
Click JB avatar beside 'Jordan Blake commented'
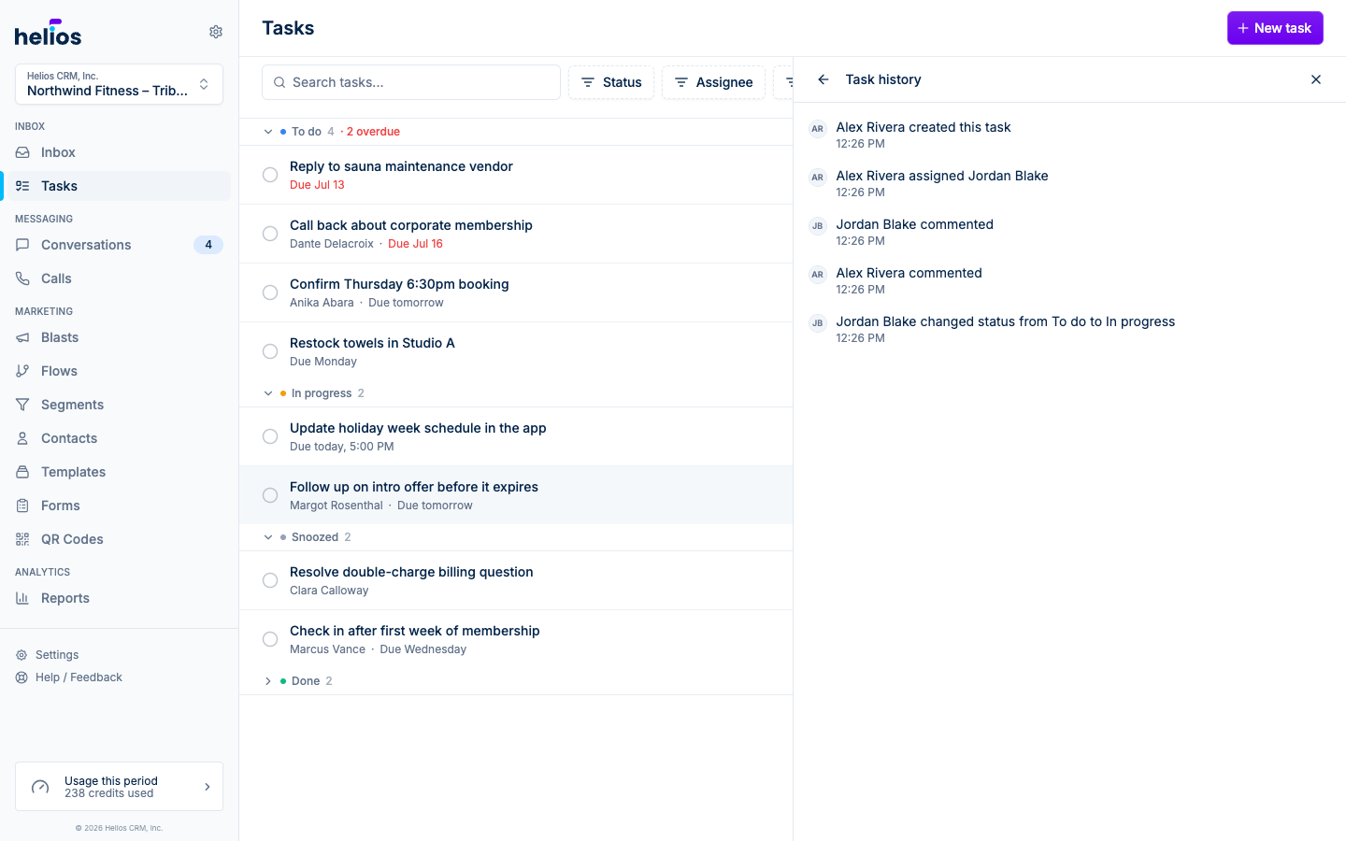[818, 226]
